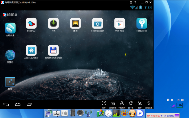
Task: Click the 7:34 clock
Action: [148, 8]
